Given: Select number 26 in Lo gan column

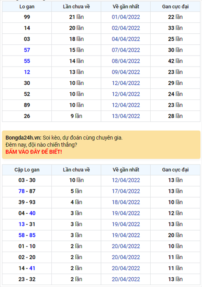Looking at the screenshot, I should click(27, 116).
